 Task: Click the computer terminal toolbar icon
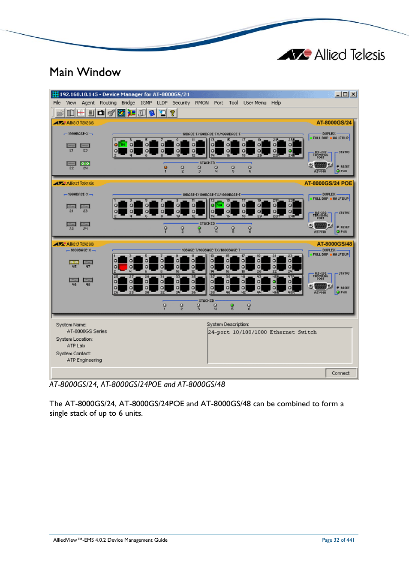162,113
